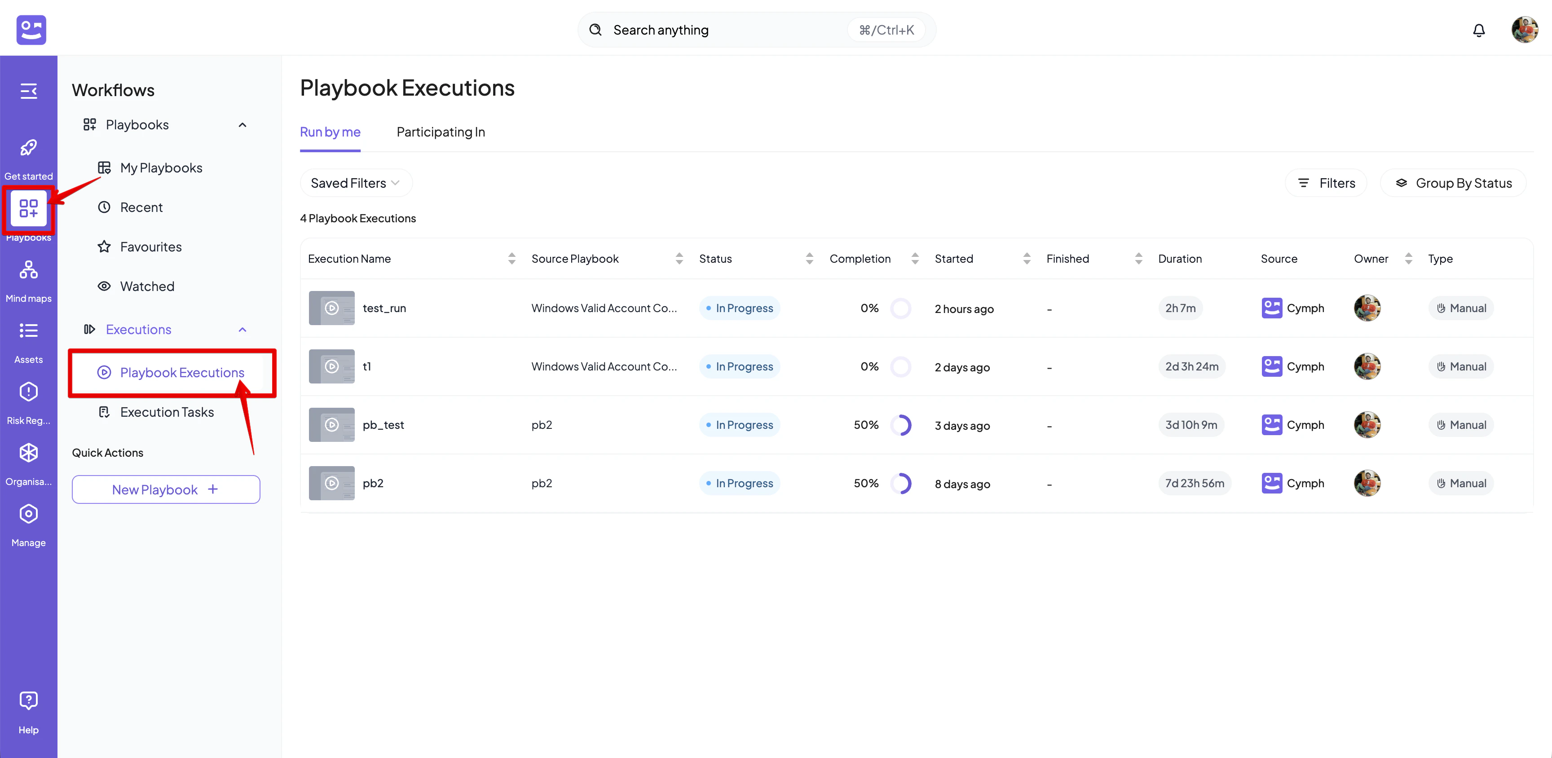Open Execution Tasks menu item
The image size is (1552, 758).
tap(167, 412)
